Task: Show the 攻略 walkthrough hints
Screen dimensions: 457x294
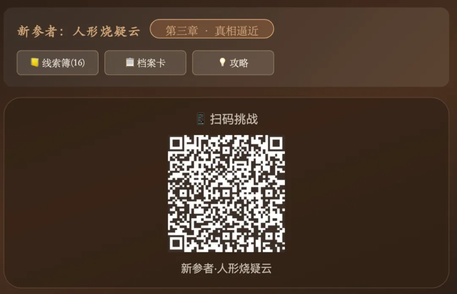Action: (233, 63)
